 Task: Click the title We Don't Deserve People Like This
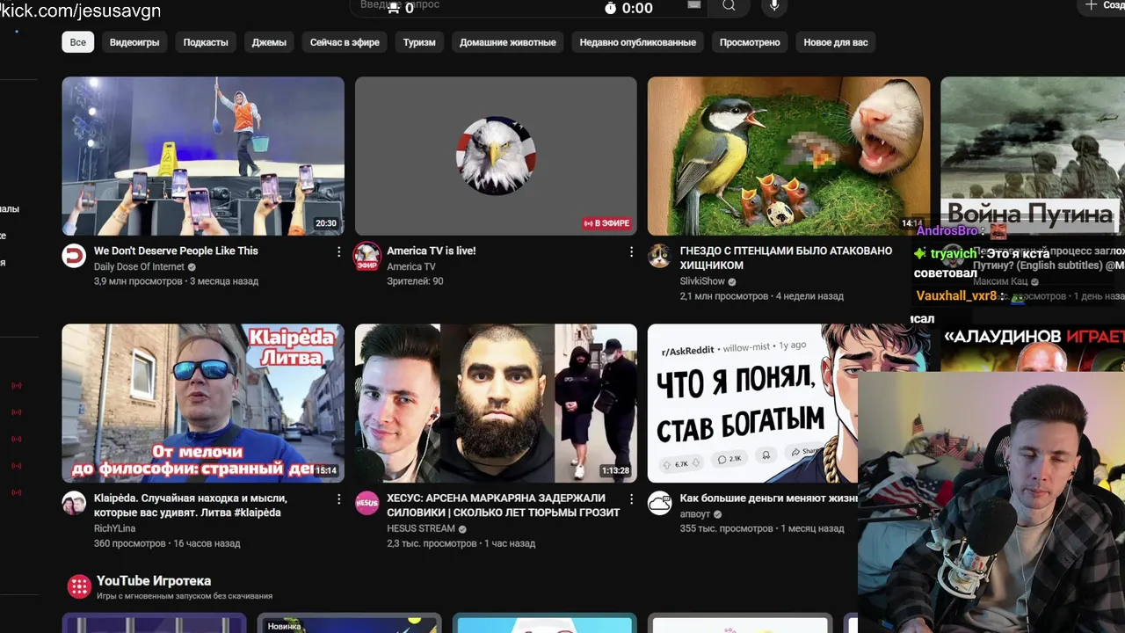(176, 251)
